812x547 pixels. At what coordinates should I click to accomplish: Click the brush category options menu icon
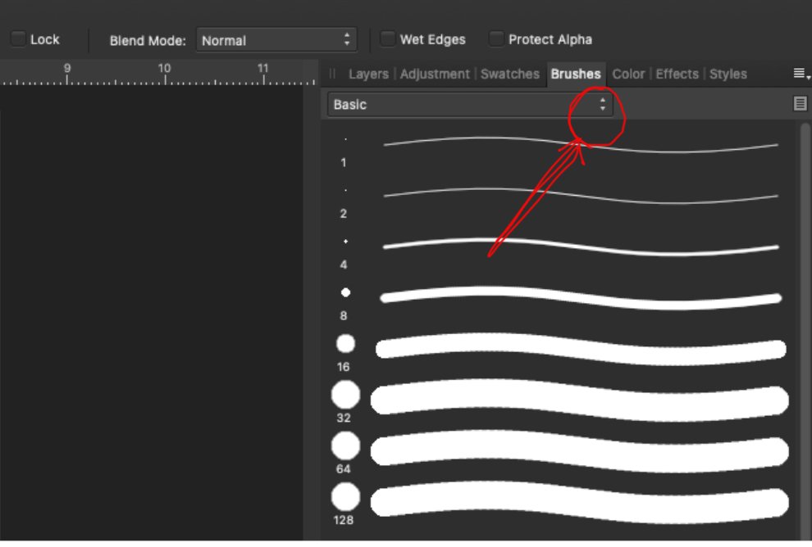click(800, 104)
